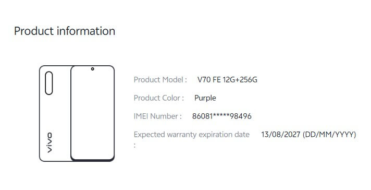
Task: Click the colon below the warranty label
Action: (134, 145)
